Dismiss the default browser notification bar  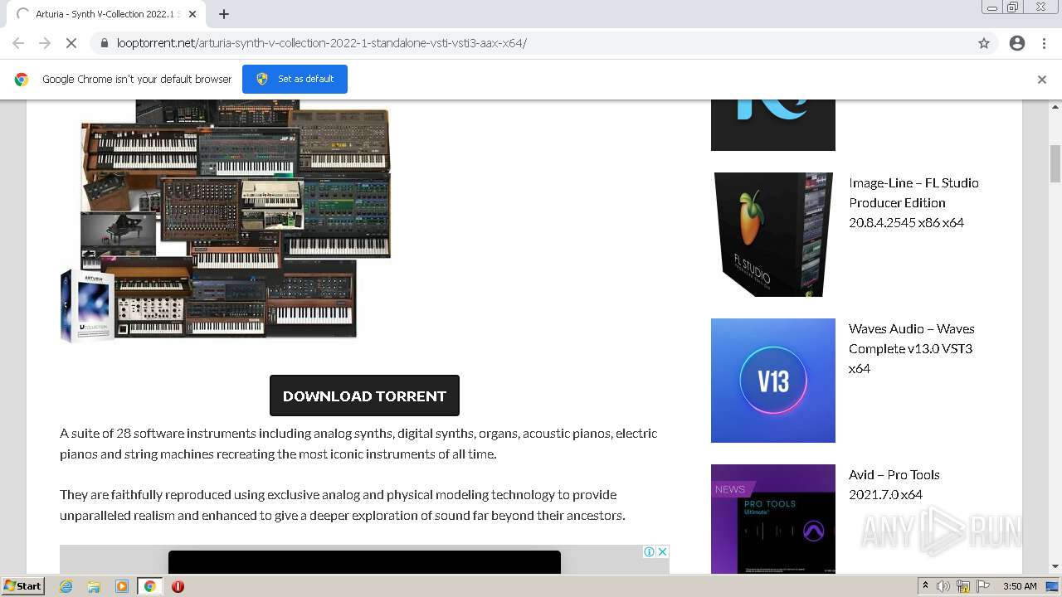(x=1042, y=80)
